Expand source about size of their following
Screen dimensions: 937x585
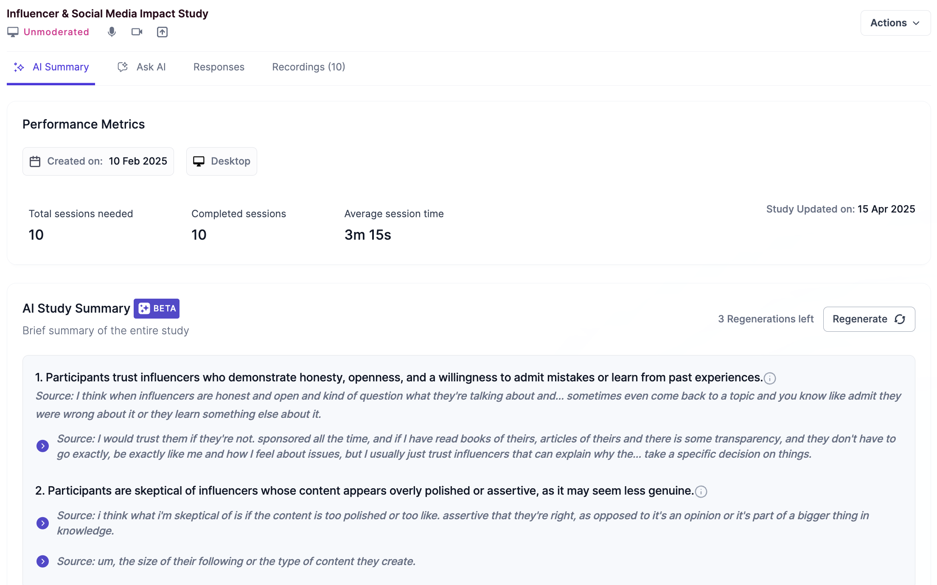(42, 561)
